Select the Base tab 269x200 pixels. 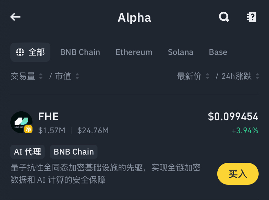click(218, 52)
